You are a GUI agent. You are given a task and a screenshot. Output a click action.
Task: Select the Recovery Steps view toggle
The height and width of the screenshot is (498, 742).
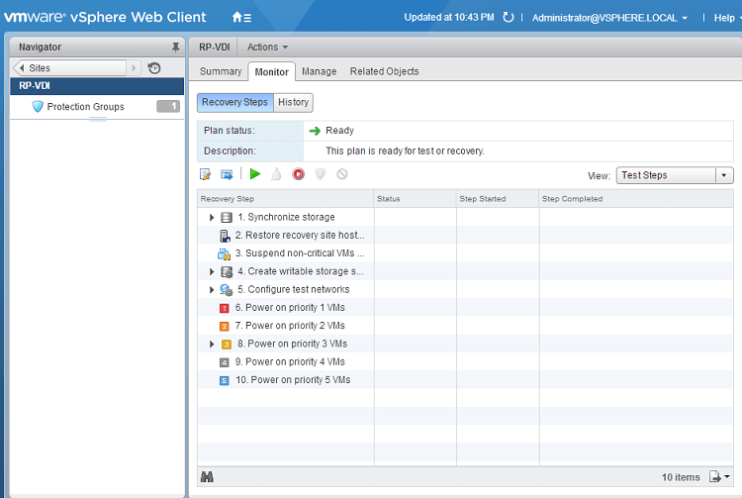coord(235,102)
